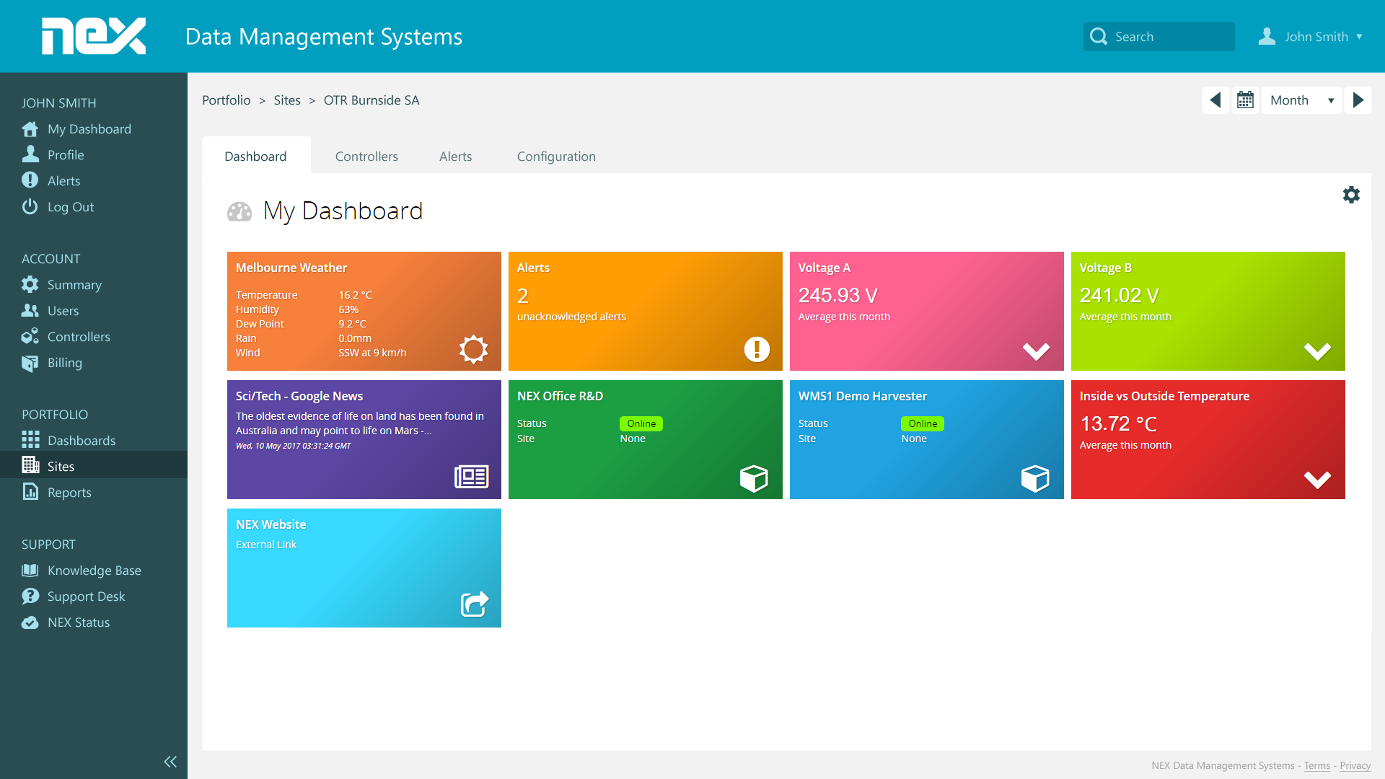Viewport: 1385px width, 779px height.
Task: Open the calendar picker icon
Action: pos(1246,100)
